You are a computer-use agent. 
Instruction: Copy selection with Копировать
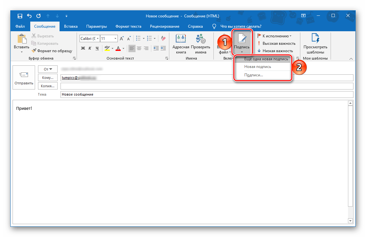tap(45, 43)
